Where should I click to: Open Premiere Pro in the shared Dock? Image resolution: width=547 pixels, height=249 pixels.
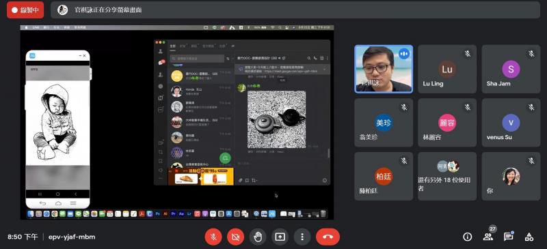click(174, 214)
